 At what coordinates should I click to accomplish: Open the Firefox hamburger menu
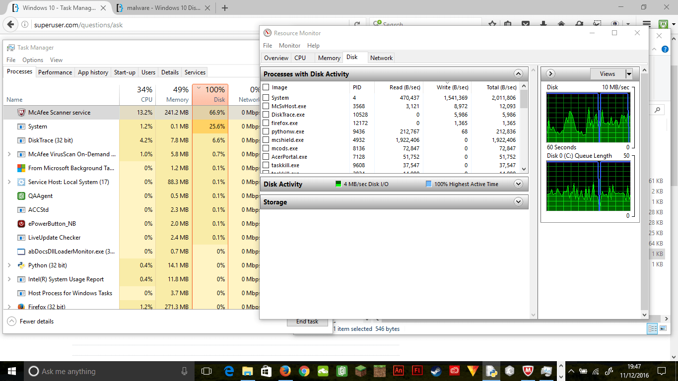coord(647,23)
